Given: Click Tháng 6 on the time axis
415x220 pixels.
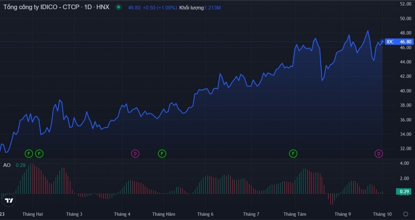Looking at the screenshot, I should (205, 214).
